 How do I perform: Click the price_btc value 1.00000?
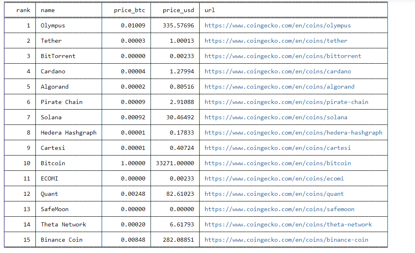(x=133, y=164)
